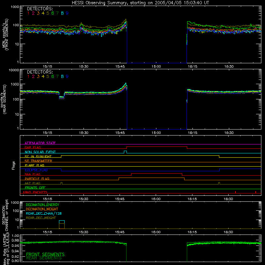Click the DECIMATION_WEIGHT legend entry
This screenshot has width=265, height=265.
click(42, 209)
